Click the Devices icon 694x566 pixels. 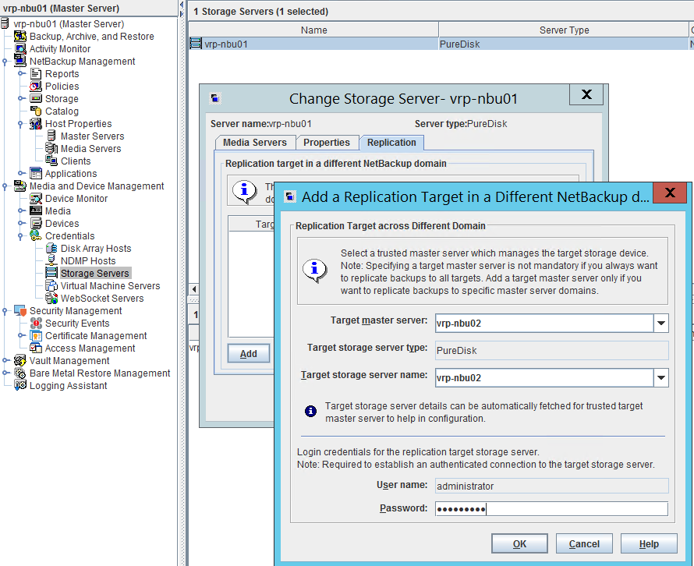click(x=36, y=224)
